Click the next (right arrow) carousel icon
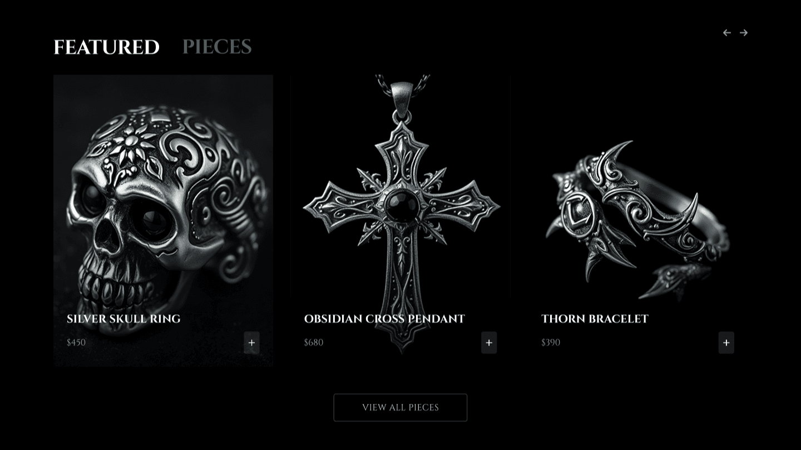This screenshot has height=450, width=801. pyautogui.click(x=744, y=33)
